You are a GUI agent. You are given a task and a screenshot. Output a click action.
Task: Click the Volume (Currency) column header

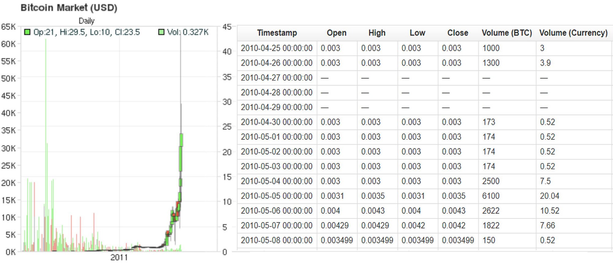(x=573, y=33)
